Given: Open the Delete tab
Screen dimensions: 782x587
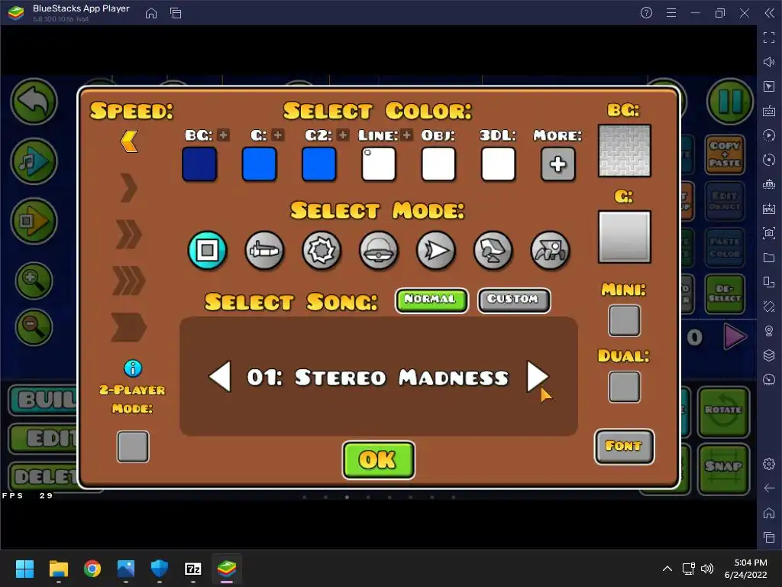Looking at the screenshot, I should pos(44,476).
